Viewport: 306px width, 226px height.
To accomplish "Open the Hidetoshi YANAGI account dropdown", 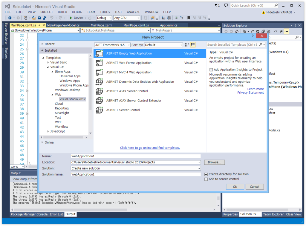I will click(x=294, y=12).
